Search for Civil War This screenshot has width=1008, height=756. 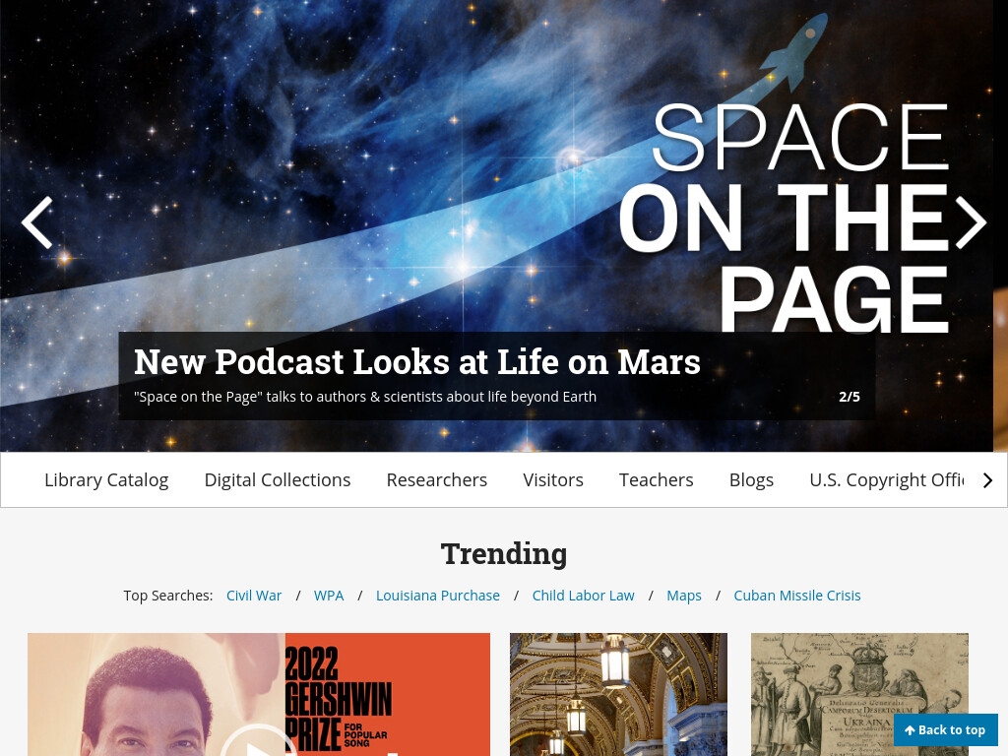254,596
